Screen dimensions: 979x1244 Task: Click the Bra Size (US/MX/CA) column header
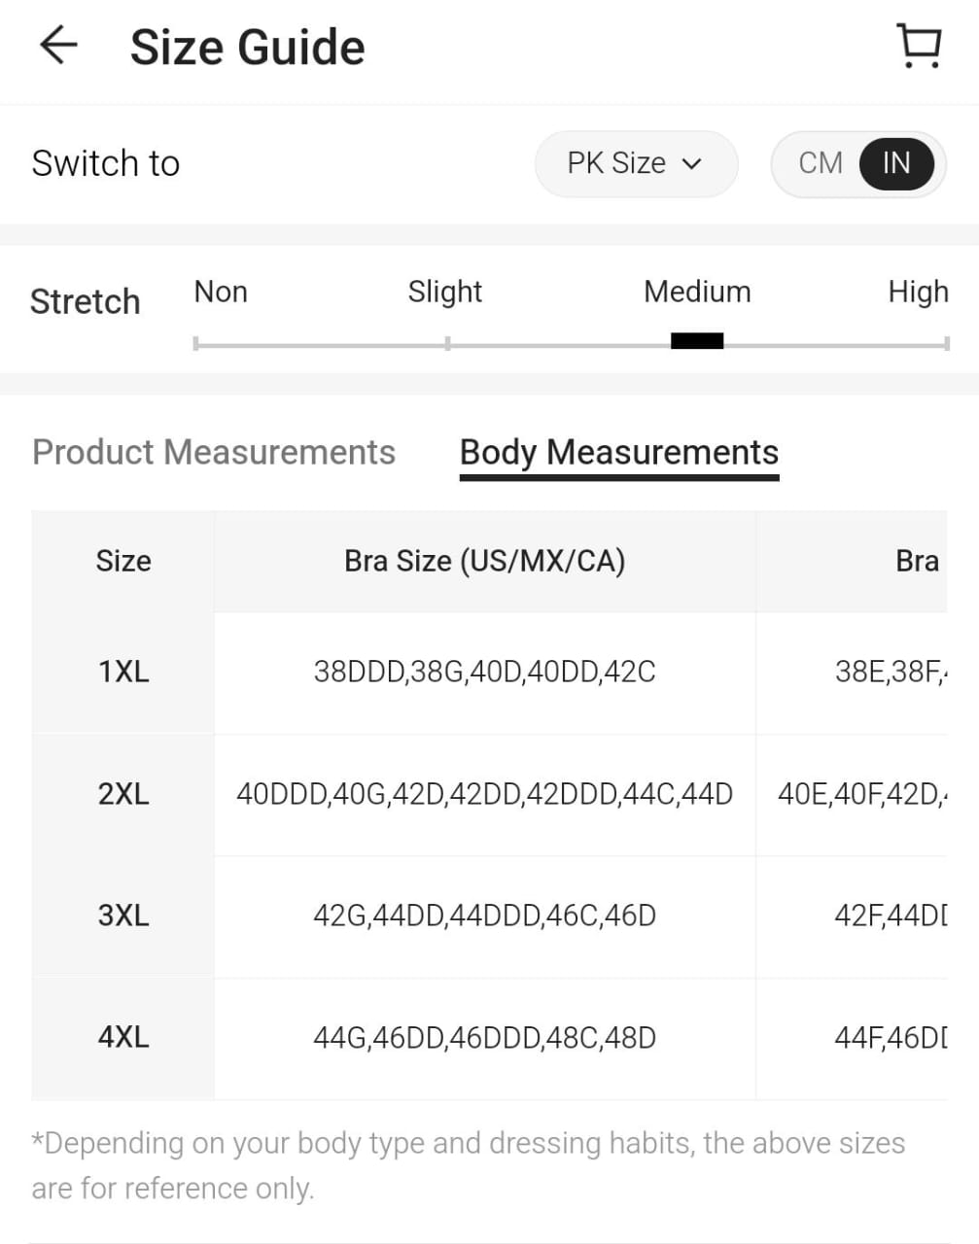tap(484, 561)
